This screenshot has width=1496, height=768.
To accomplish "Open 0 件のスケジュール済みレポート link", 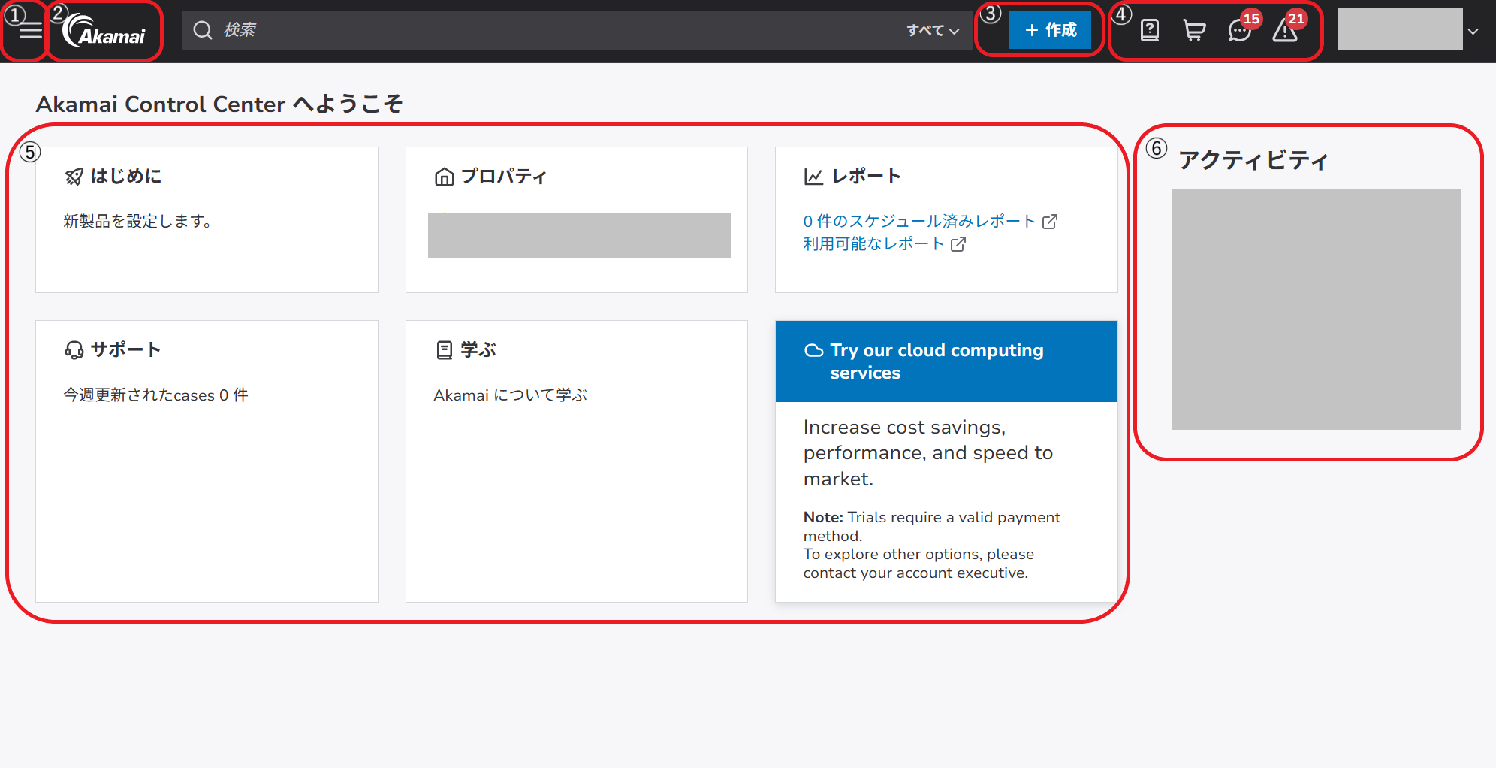I will pyautogui.click(x=919, y=221).
